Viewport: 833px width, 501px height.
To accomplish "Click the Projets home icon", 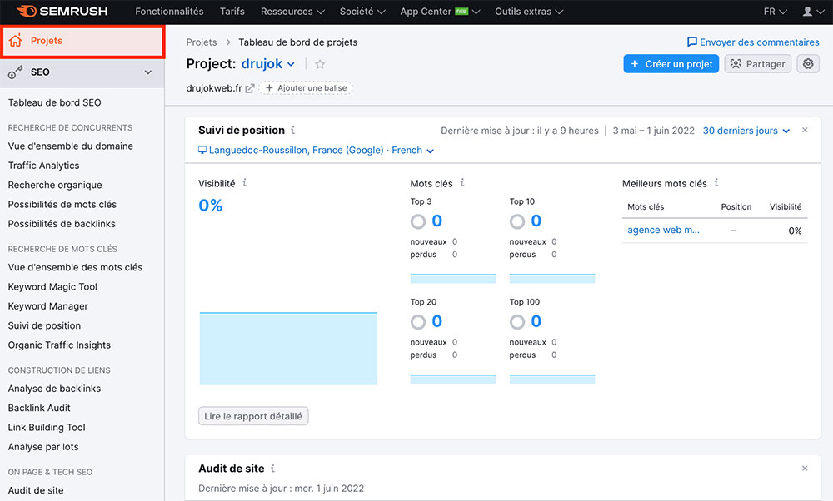I will (x=15, y=40).
